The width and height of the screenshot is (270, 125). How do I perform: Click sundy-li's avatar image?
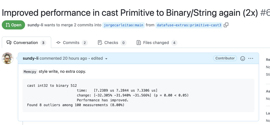point(7,58)
